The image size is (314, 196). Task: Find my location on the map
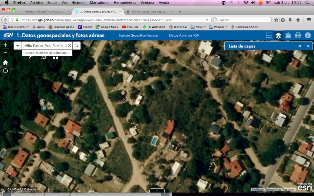click(5, 71)
